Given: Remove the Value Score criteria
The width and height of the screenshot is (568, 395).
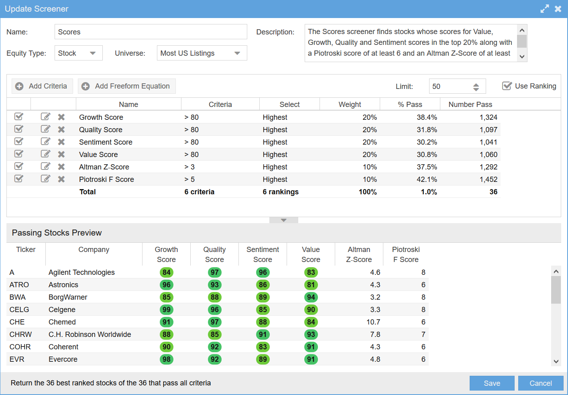Looking at the screenshot, I should (61, 154).
